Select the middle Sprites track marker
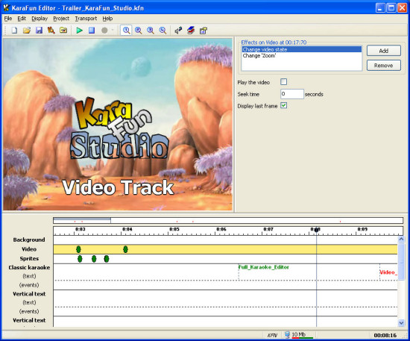The width and height of the screenshot is (410, 341). [94, 259]
